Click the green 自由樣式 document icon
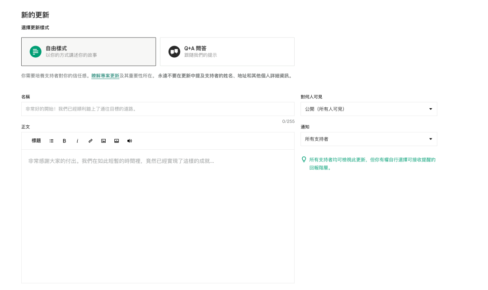The height and width of the screenshot is (290, 488). click(35, 52)
